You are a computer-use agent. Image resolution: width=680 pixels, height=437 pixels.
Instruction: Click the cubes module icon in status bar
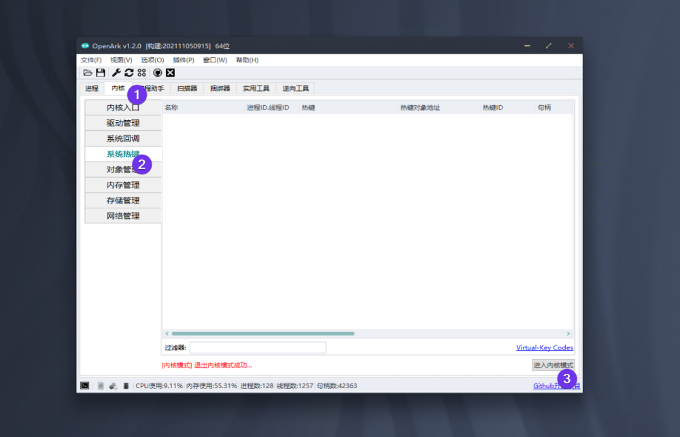113,385
